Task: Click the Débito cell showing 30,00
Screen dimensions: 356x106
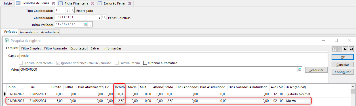Action: pyautogui.click(x=119, y=94)
